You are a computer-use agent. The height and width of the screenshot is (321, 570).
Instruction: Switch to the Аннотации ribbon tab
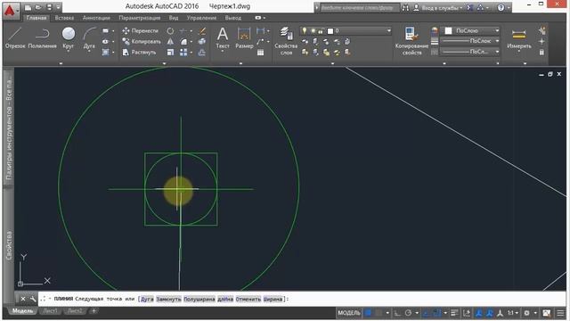(96, 18)
